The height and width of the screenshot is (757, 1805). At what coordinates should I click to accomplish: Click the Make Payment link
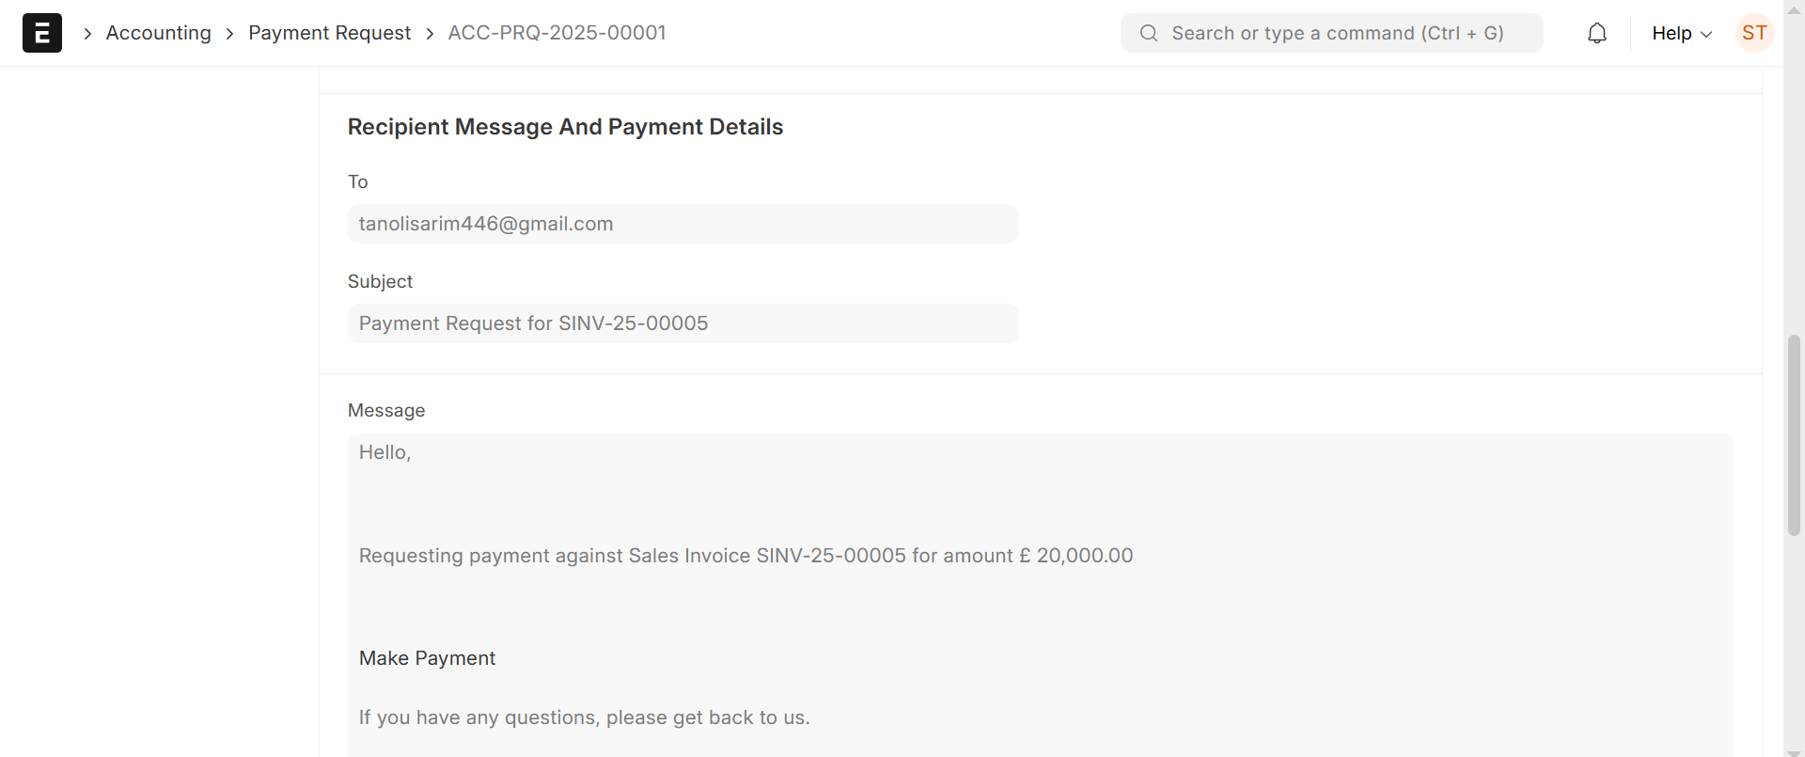click(427, 658)
